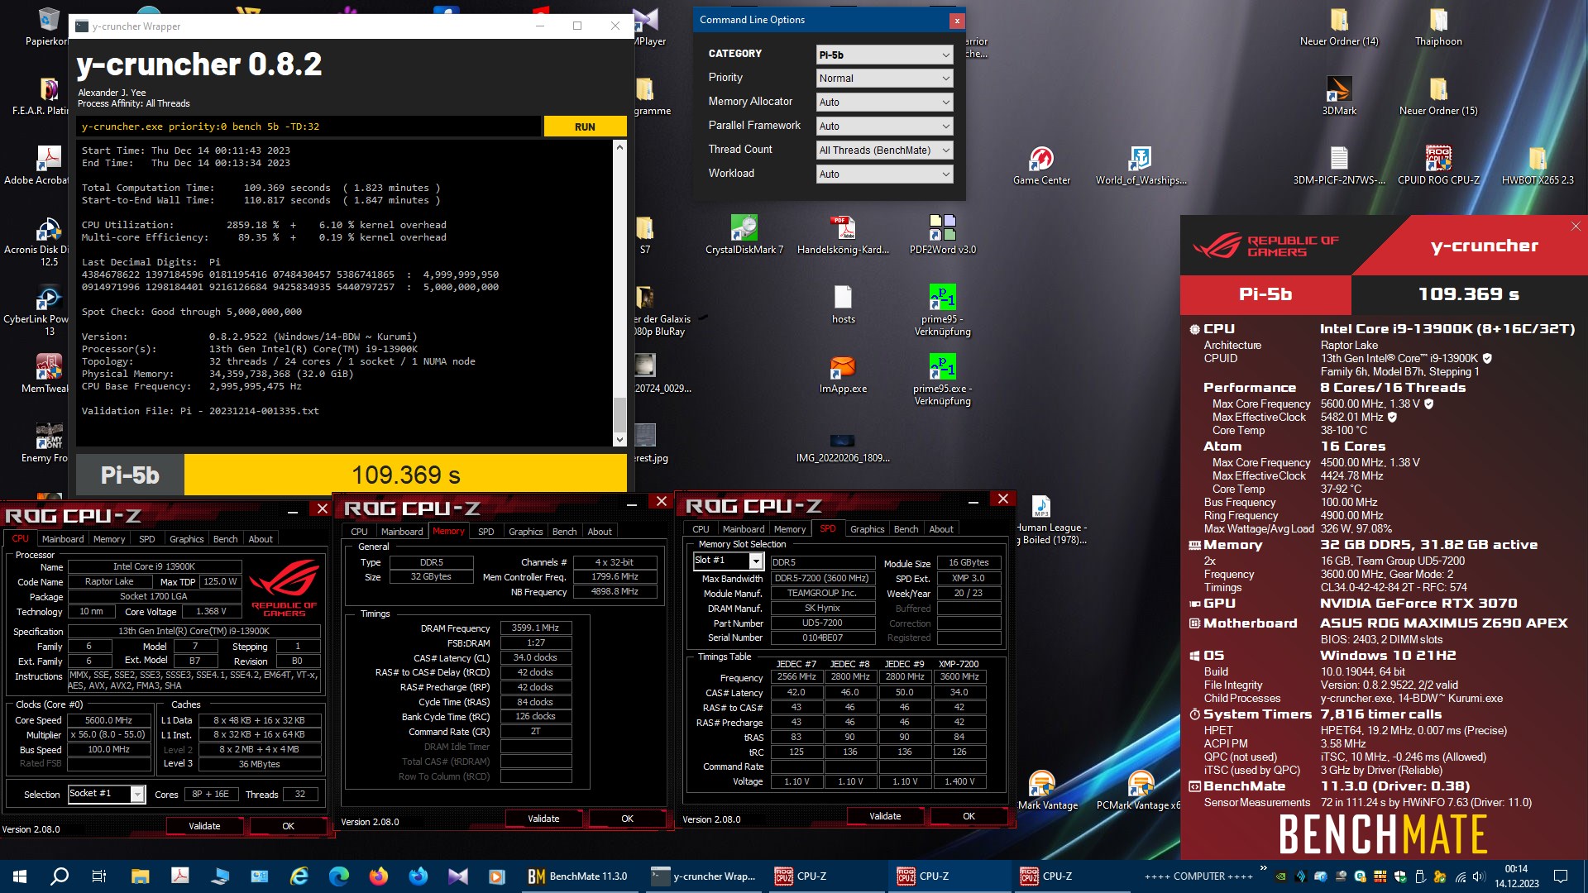
Task: Click the Pi-5b score label in BenchMate panel
Action: pos(1265,294)
